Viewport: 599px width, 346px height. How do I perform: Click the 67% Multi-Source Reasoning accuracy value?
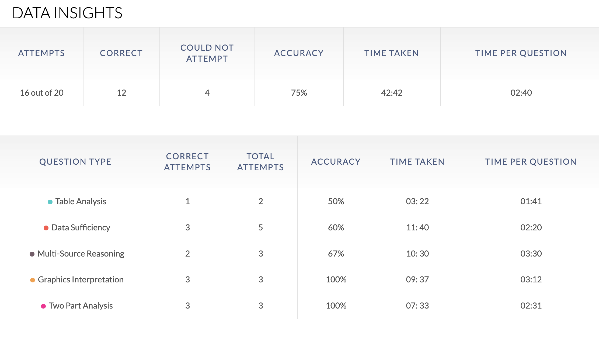(x=336, y=254)
